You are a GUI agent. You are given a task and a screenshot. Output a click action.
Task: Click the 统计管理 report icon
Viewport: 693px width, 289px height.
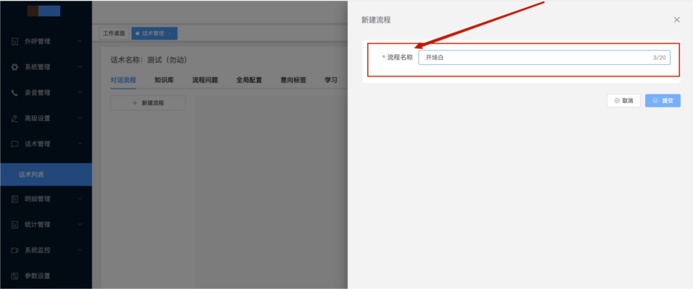pos(15,225)
